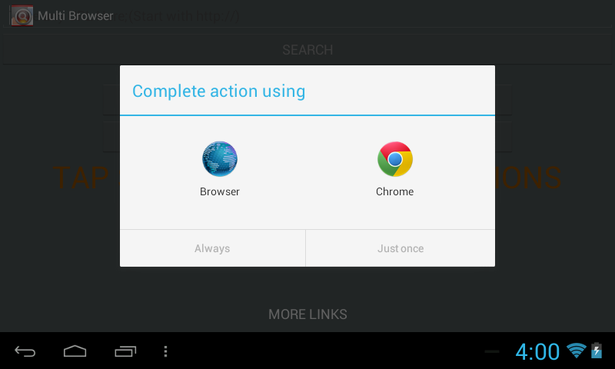Tap the Just once button
Viewport: 615px width, 369px height.
tap(401, 248)
